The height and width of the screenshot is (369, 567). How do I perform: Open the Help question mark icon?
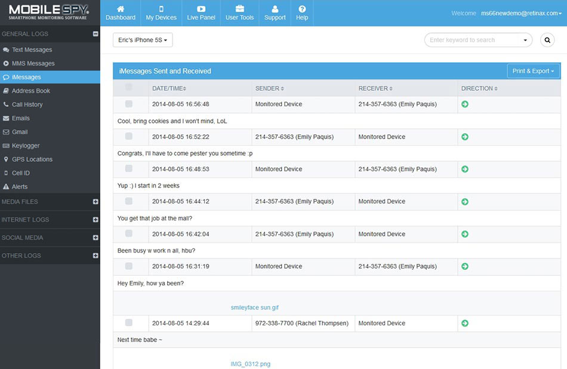[302, 9]
